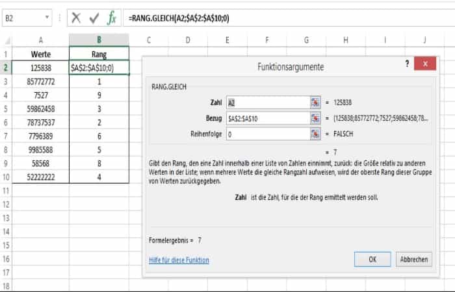This screenshot has height=292, width=455.
Task: Select row 1 header
Action: click(x=6, y=54)
